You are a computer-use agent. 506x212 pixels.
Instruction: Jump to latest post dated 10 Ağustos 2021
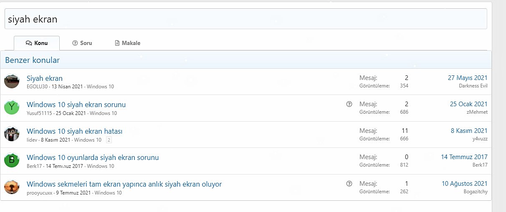click(x=464, y=184)
